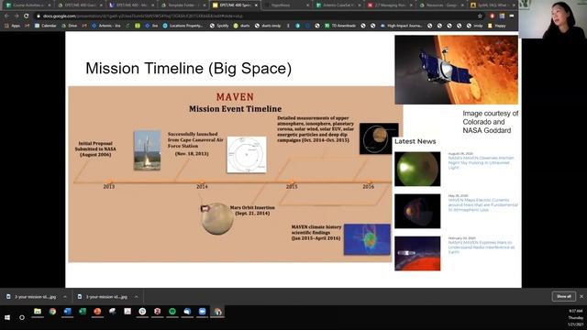Open the High-Impact Journal bookmark
Image resolution: width=587 pixels, height=330 pixels.
coord(402,26)
